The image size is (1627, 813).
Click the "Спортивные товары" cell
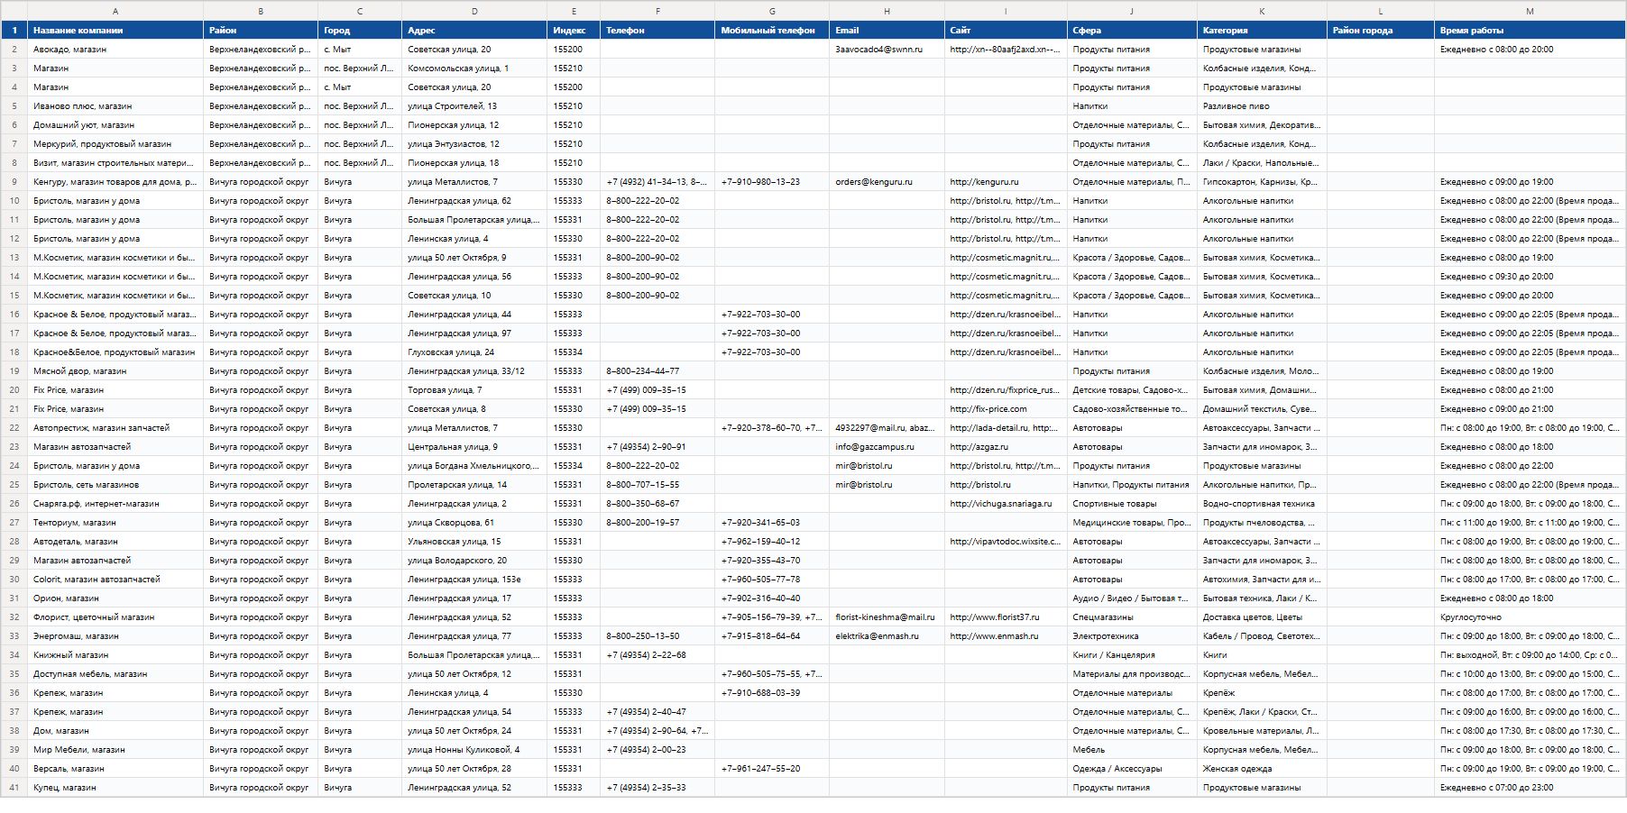tap(1132, 504)
